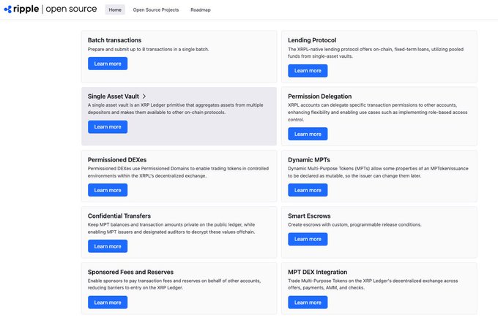Screen dimensions: 498x323
Task: Click Learn more under Batch transactions
Action: pos(108,64)
